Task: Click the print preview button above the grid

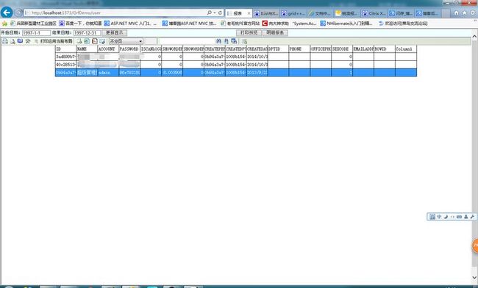Action: point(249,32)
